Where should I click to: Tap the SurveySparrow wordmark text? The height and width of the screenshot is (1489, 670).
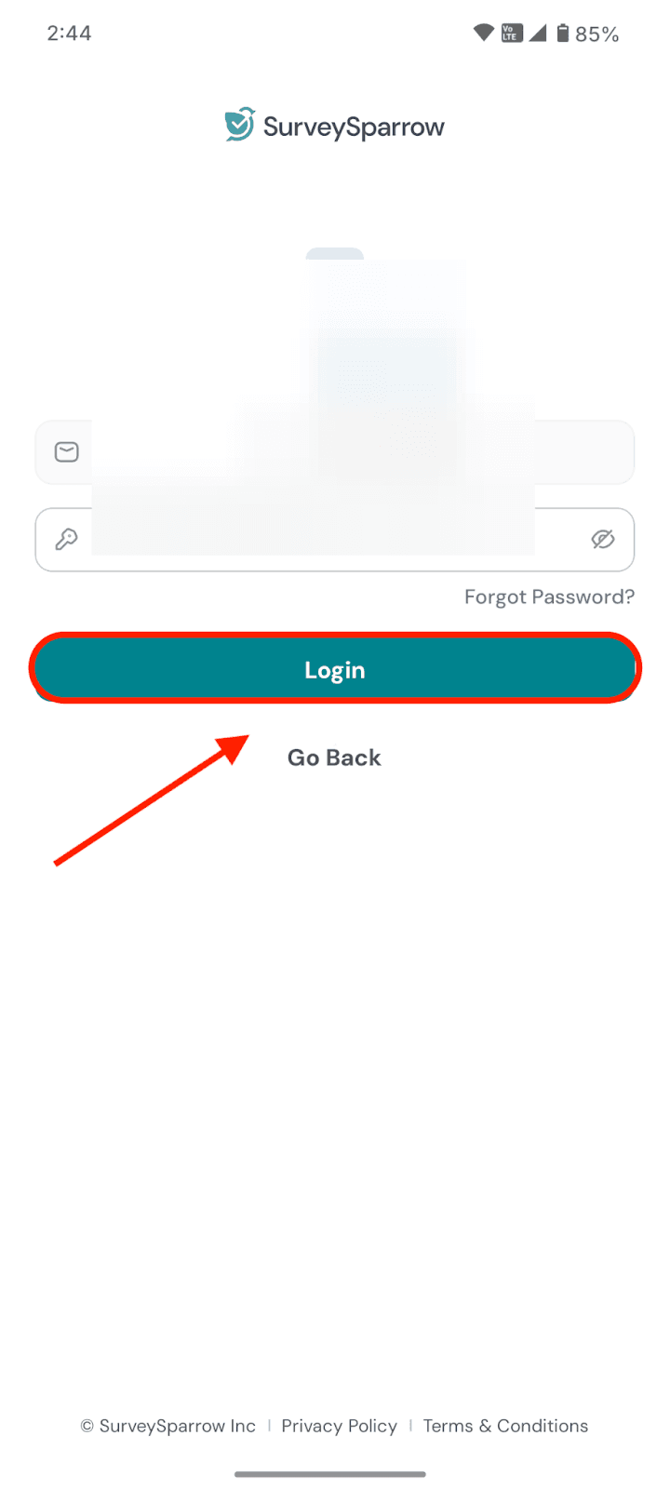tap(354, 127)
